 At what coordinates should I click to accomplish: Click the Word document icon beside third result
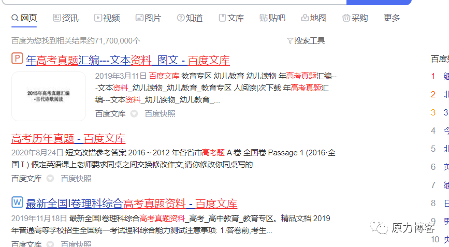[17, 202]
